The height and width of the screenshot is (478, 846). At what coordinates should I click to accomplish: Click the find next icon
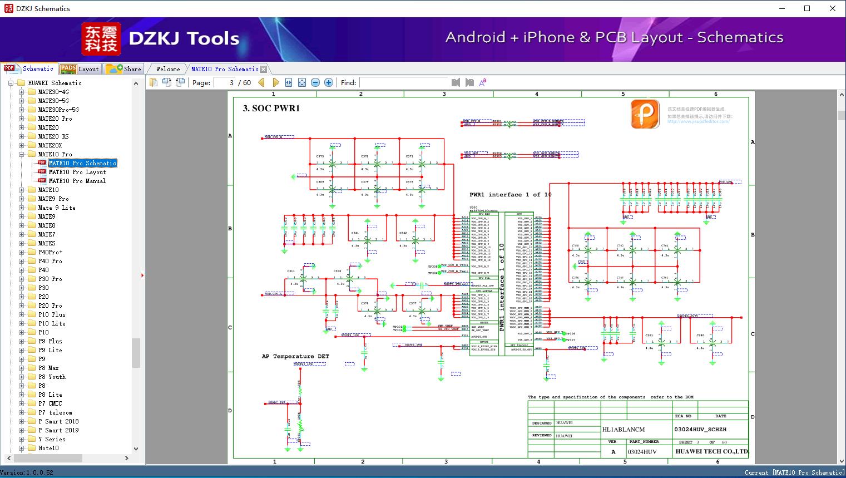[x=469, y=82]
